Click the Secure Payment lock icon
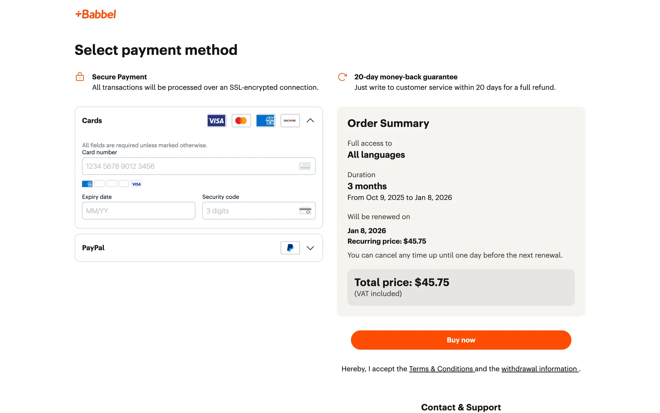This screenshot has width=660, height=413. 80,77
